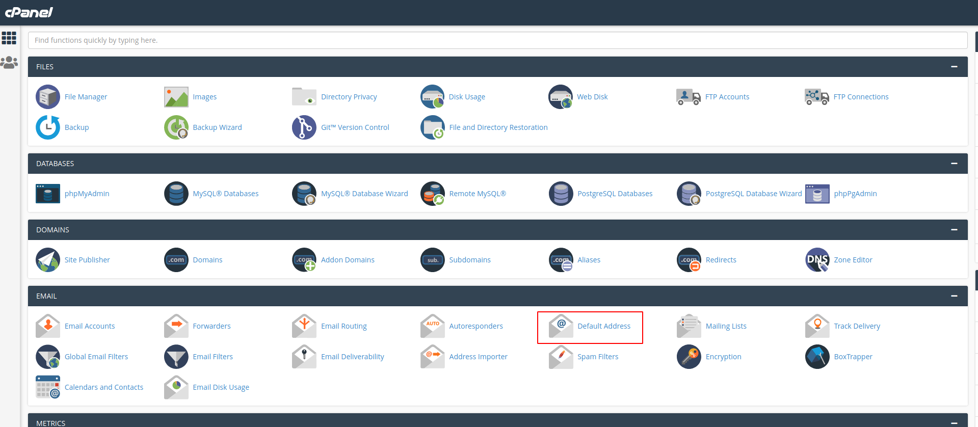Open the Email Disk Usage icon
Viewport: 978px width, 427px height.
tap(176, 387)
